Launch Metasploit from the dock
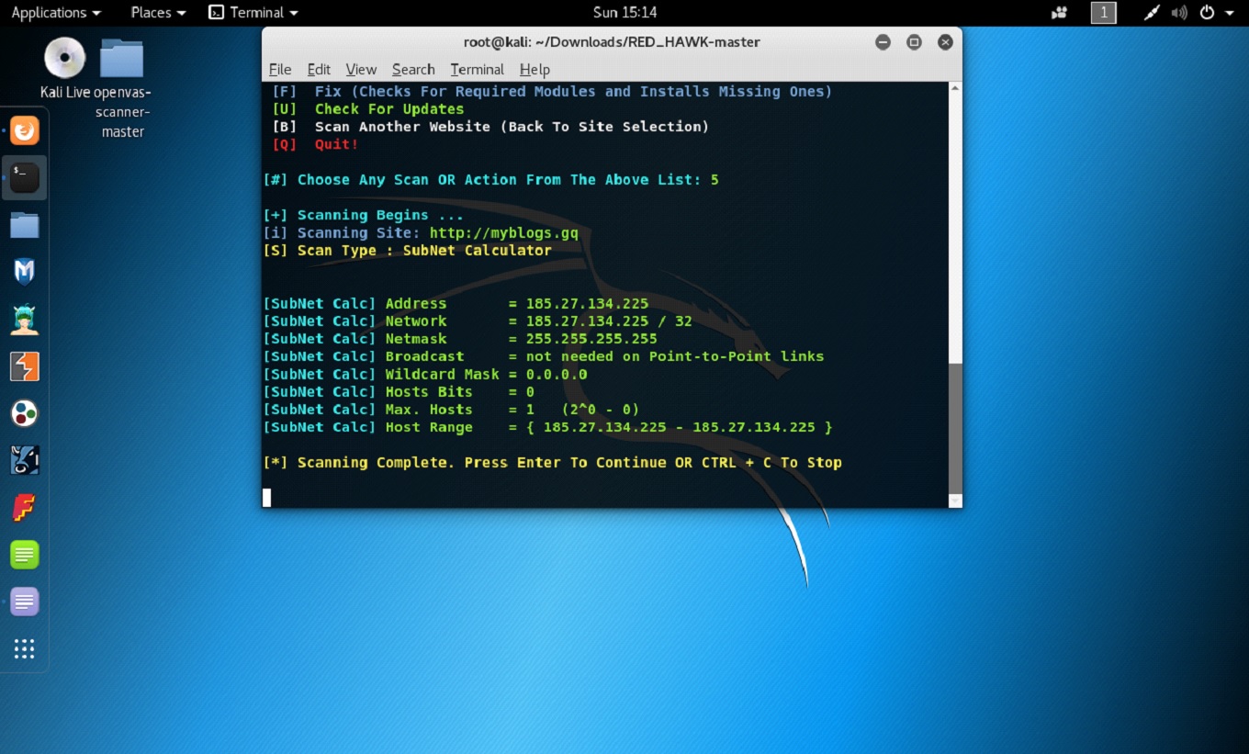This screenshot has height=754, width=1249. [25, 272]
